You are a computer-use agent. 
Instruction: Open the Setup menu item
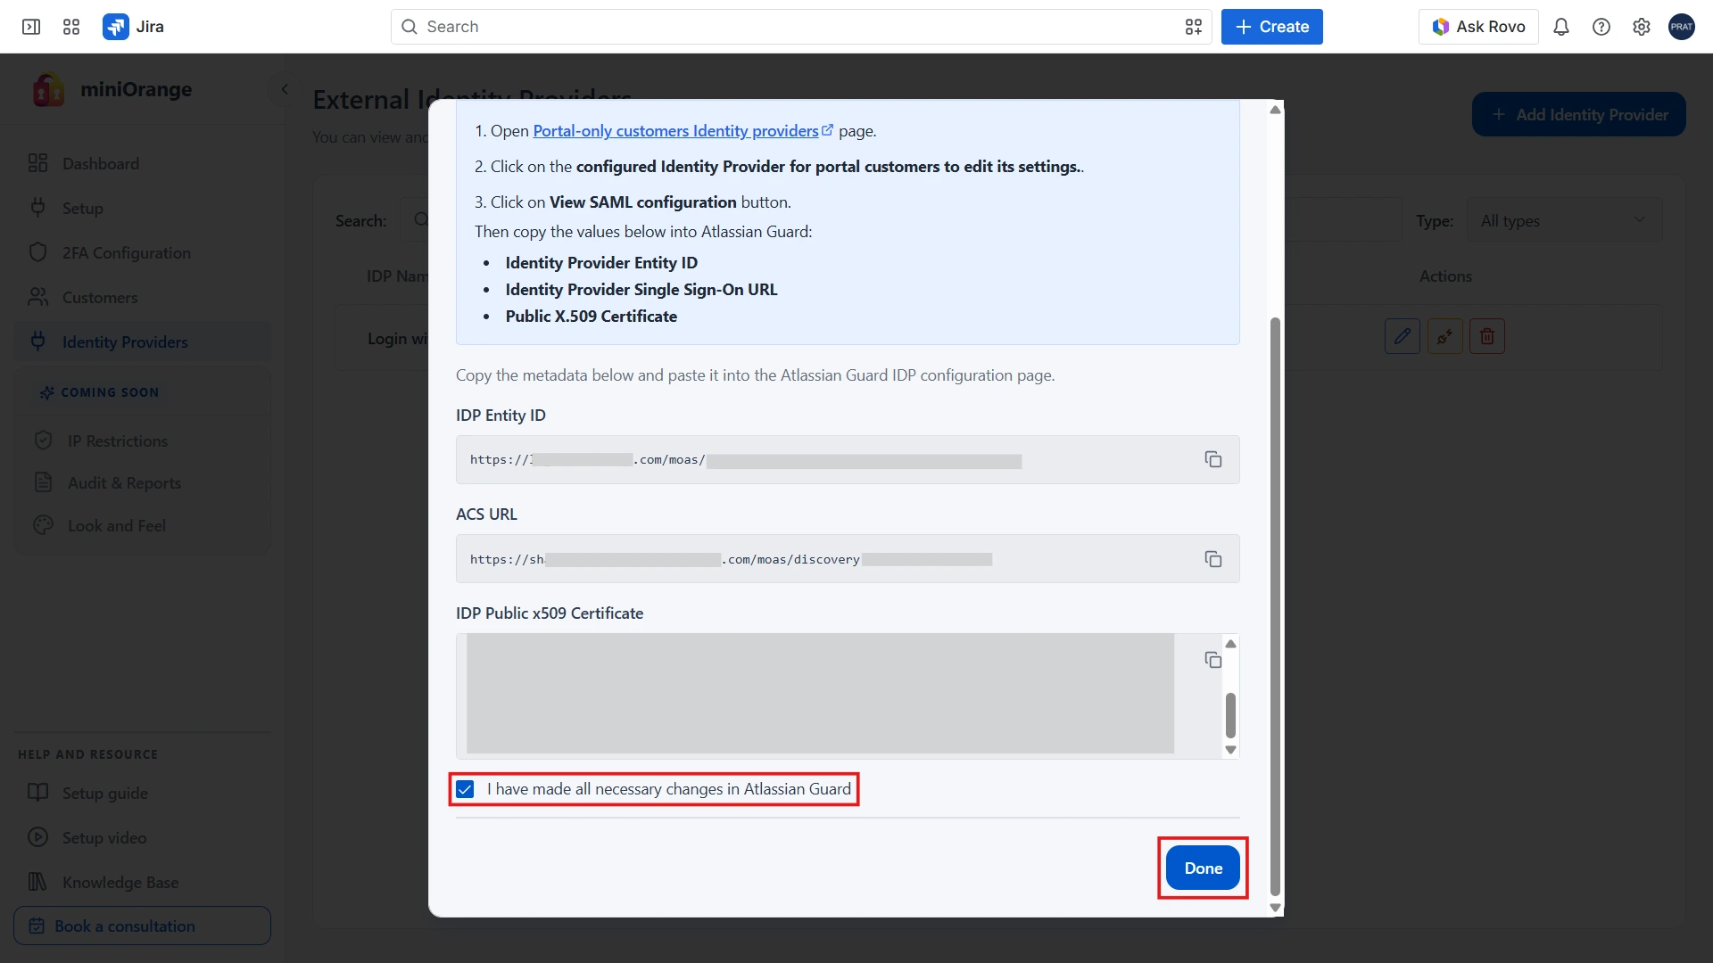142,208
